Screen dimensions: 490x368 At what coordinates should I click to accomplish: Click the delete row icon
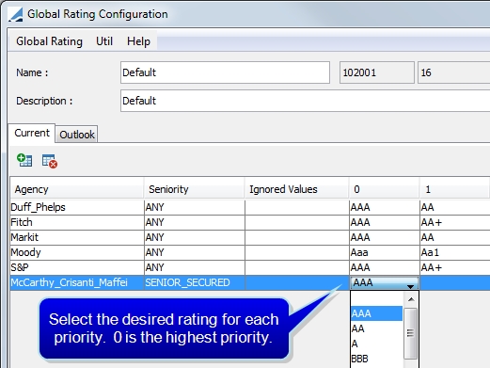click(x=50, y=161)
